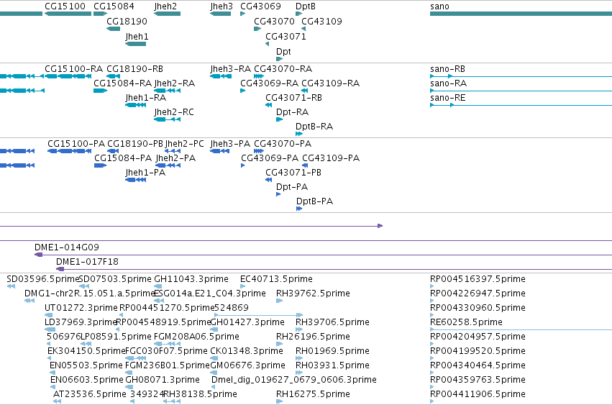The height and width of the screenshot is (405, 612).
Task: Select the Jheh3-PA protein feature
Action: [x=219, y=151]
